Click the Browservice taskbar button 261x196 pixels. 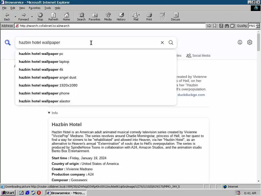point(66,193)
